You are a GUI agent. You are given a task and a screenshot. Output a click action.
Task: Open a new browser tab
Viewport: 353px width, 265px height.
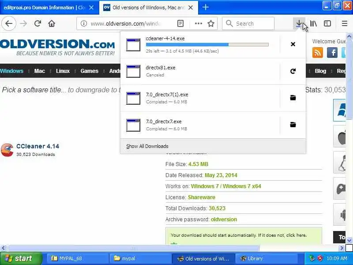[205, 7]
